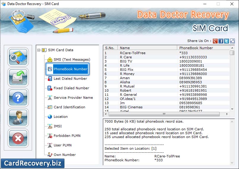Click the Location globe icon
The image size is (239, 169).
50,117
